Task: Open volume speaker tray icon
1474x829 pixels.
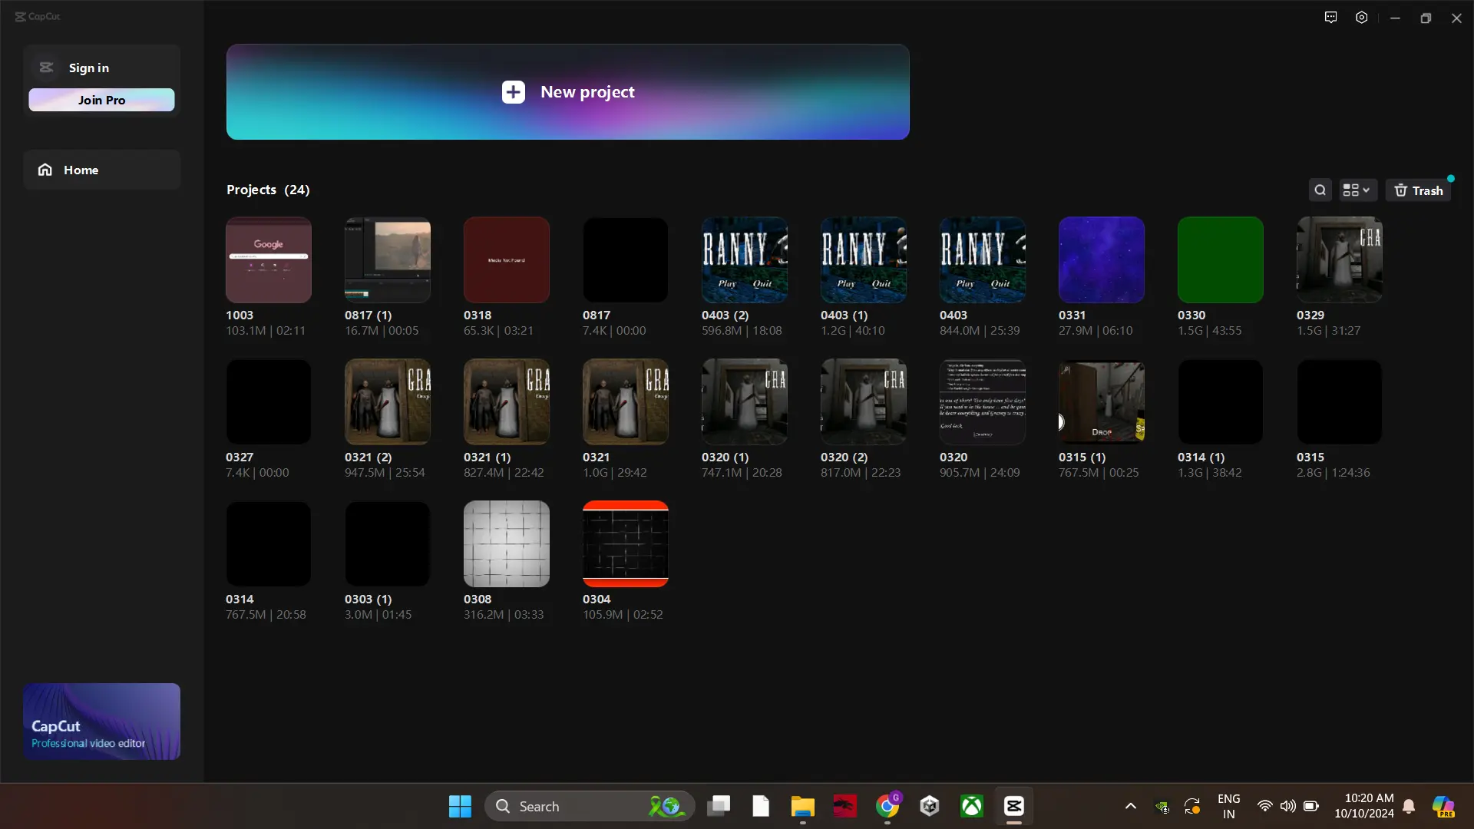Action: (x=1287, y=806)
